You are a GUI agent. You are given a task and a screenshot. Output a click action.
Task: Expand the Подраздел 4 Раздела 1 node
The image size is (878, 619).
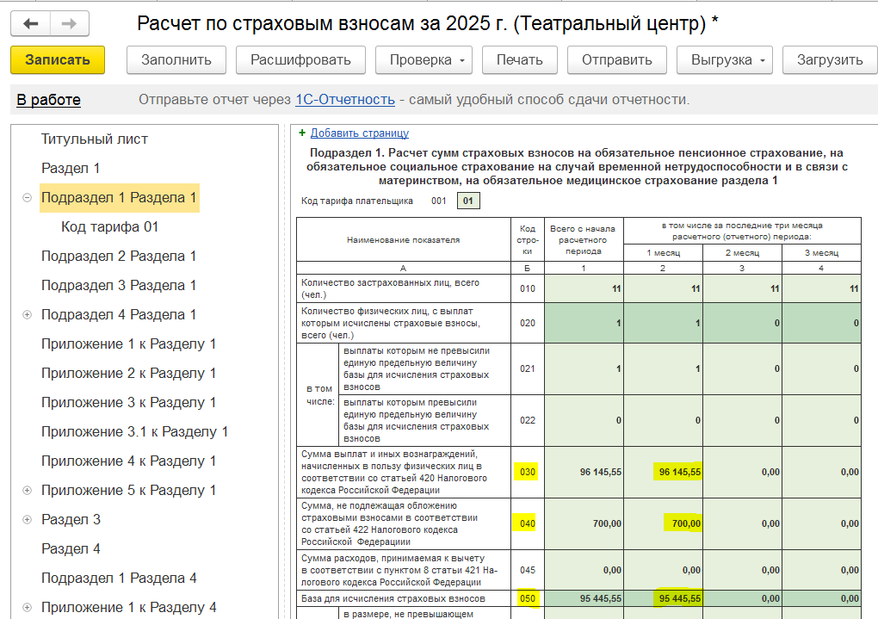pos(27,315)
